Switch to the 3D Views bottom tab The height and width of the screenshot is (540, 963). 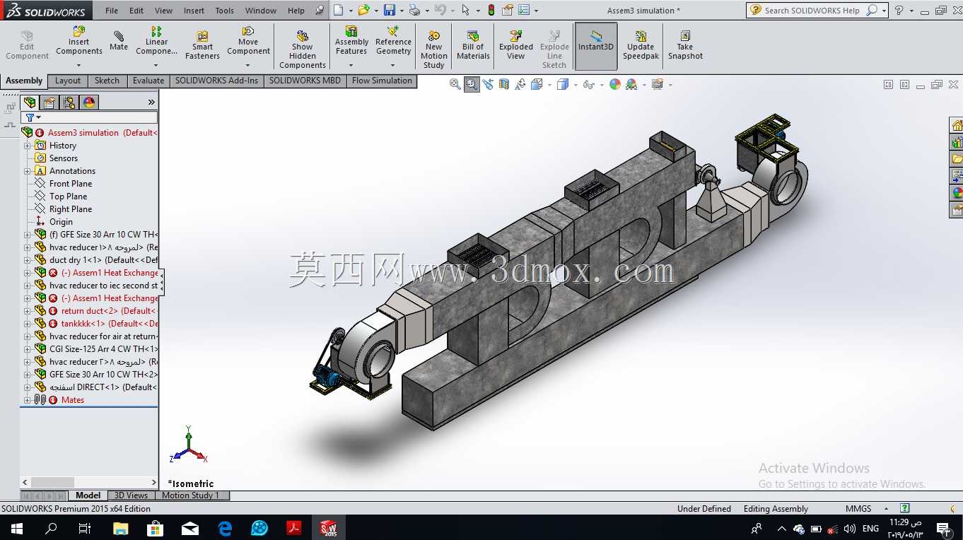click(132, 495)
